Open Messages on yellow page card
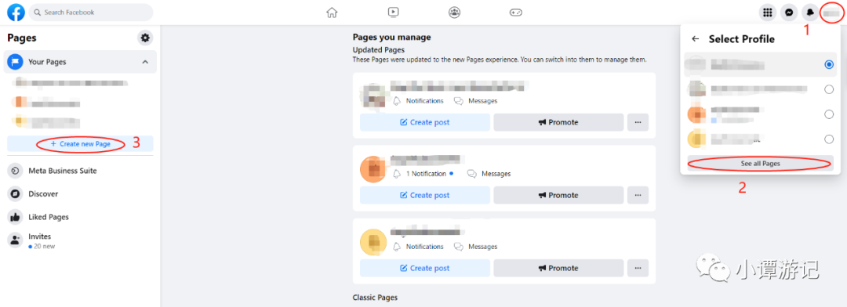847x307 pixels. tap(475, 247)
